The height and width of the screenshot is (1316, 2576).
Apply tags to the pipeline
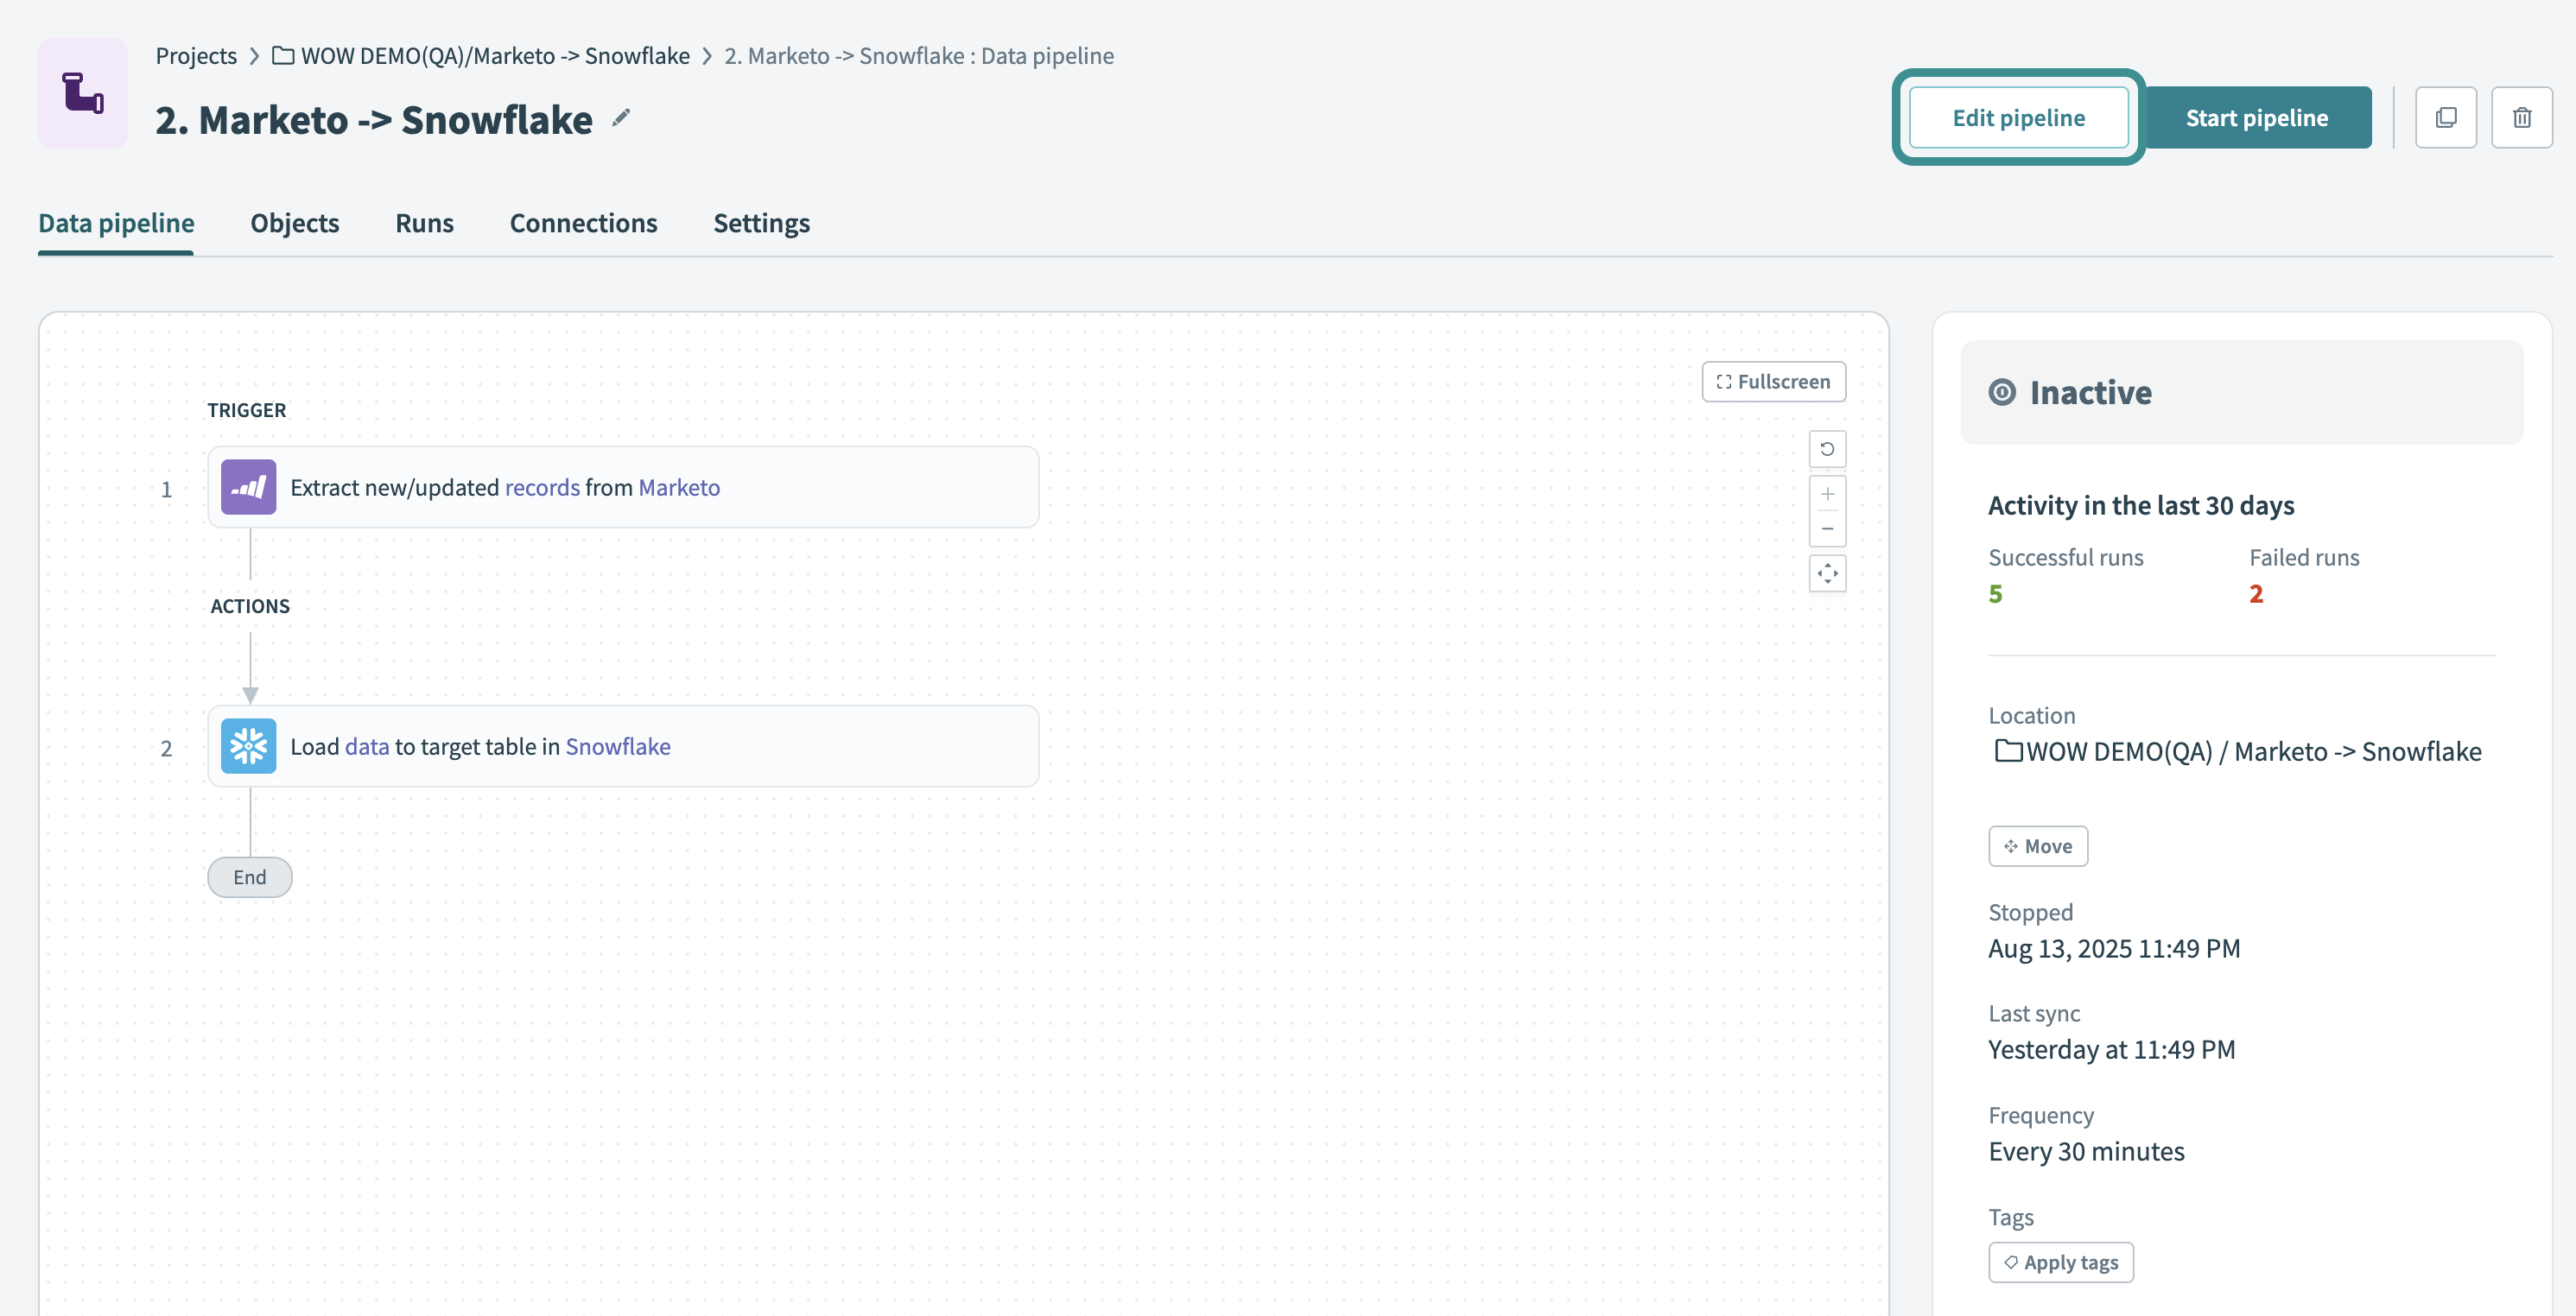point(2060,1262)
